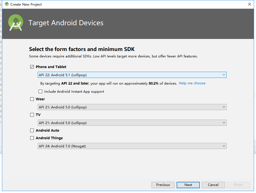256x193 pixels.
Task: Open the Phone and Tablet API 22 dropdown
Action: (x=132, y=75)
